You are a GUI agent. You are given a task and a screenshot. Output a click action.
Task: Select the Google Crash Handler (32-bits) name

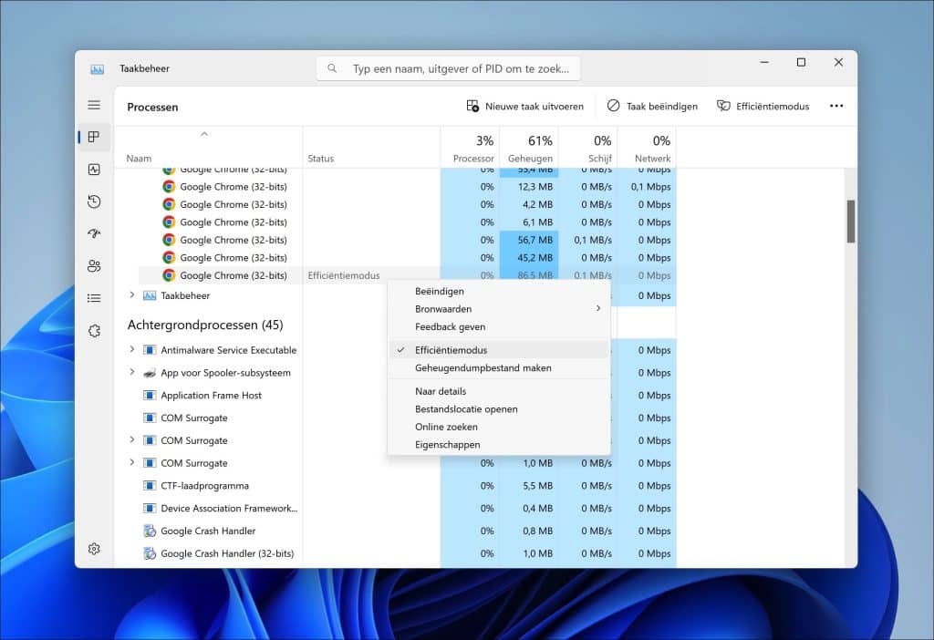click(x=227, y=553)
